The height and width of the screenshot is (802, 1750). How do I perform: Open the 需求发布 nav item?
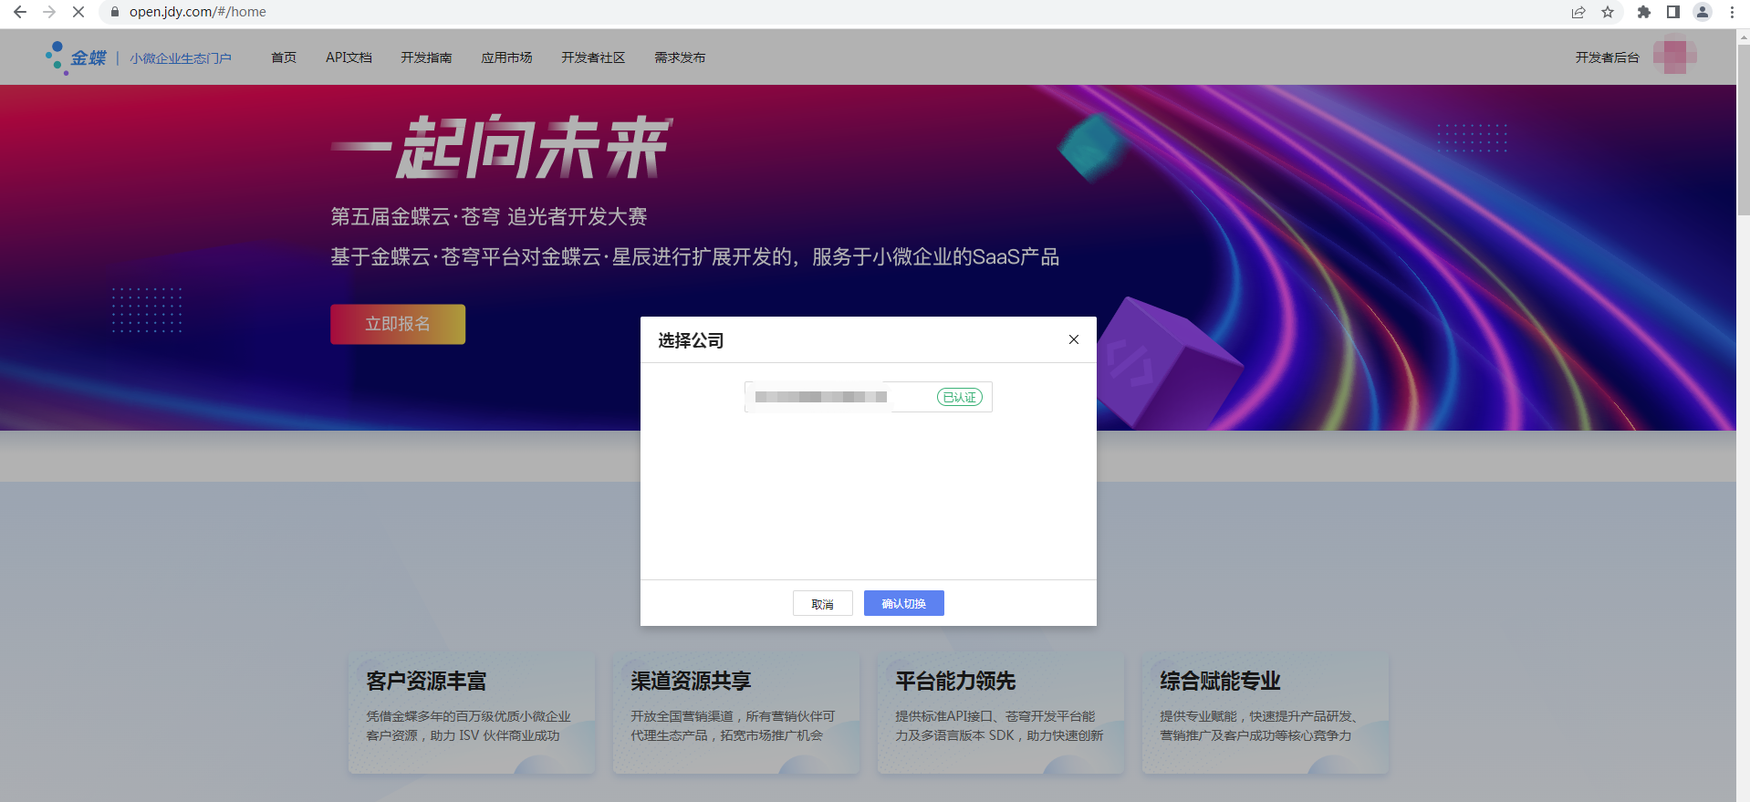click(x=680, y=57)
